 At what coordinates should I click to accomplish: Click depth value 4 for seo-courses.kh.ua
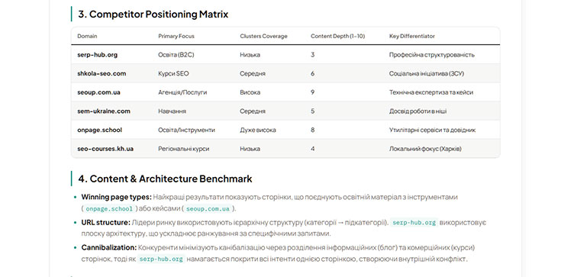tap(312, 149)
